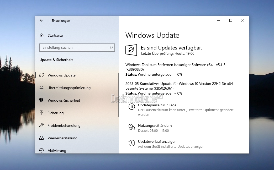Viewport: 274px width, 170px height.
Task: Go to Sicherung settings
Action: pos(56,113)
